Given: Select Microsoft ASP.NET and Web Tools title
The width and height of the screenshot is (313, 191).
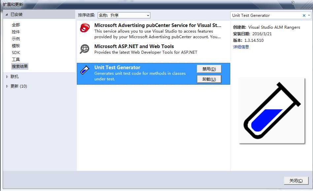Looking at the screenshot, I should [x=134, y=46].
